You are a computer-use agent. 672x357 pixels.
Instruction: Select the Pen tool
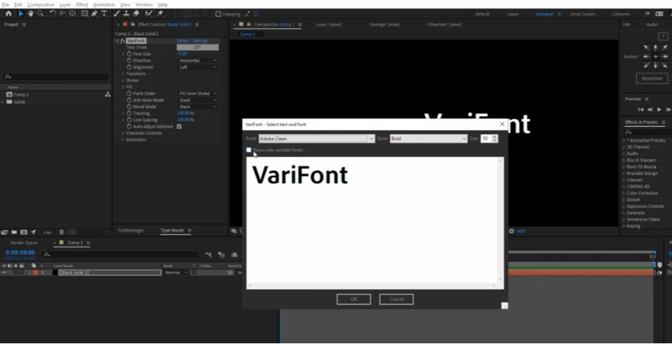[x=95, y=14]
